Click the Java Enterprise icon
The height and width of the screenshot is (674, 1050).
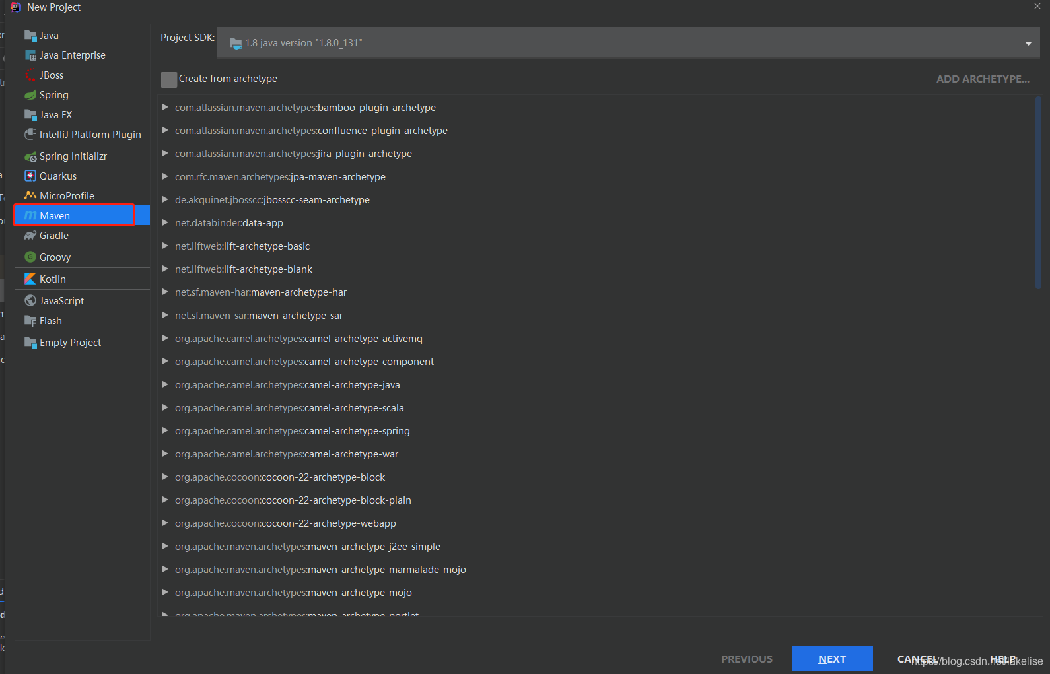(30, 55)
